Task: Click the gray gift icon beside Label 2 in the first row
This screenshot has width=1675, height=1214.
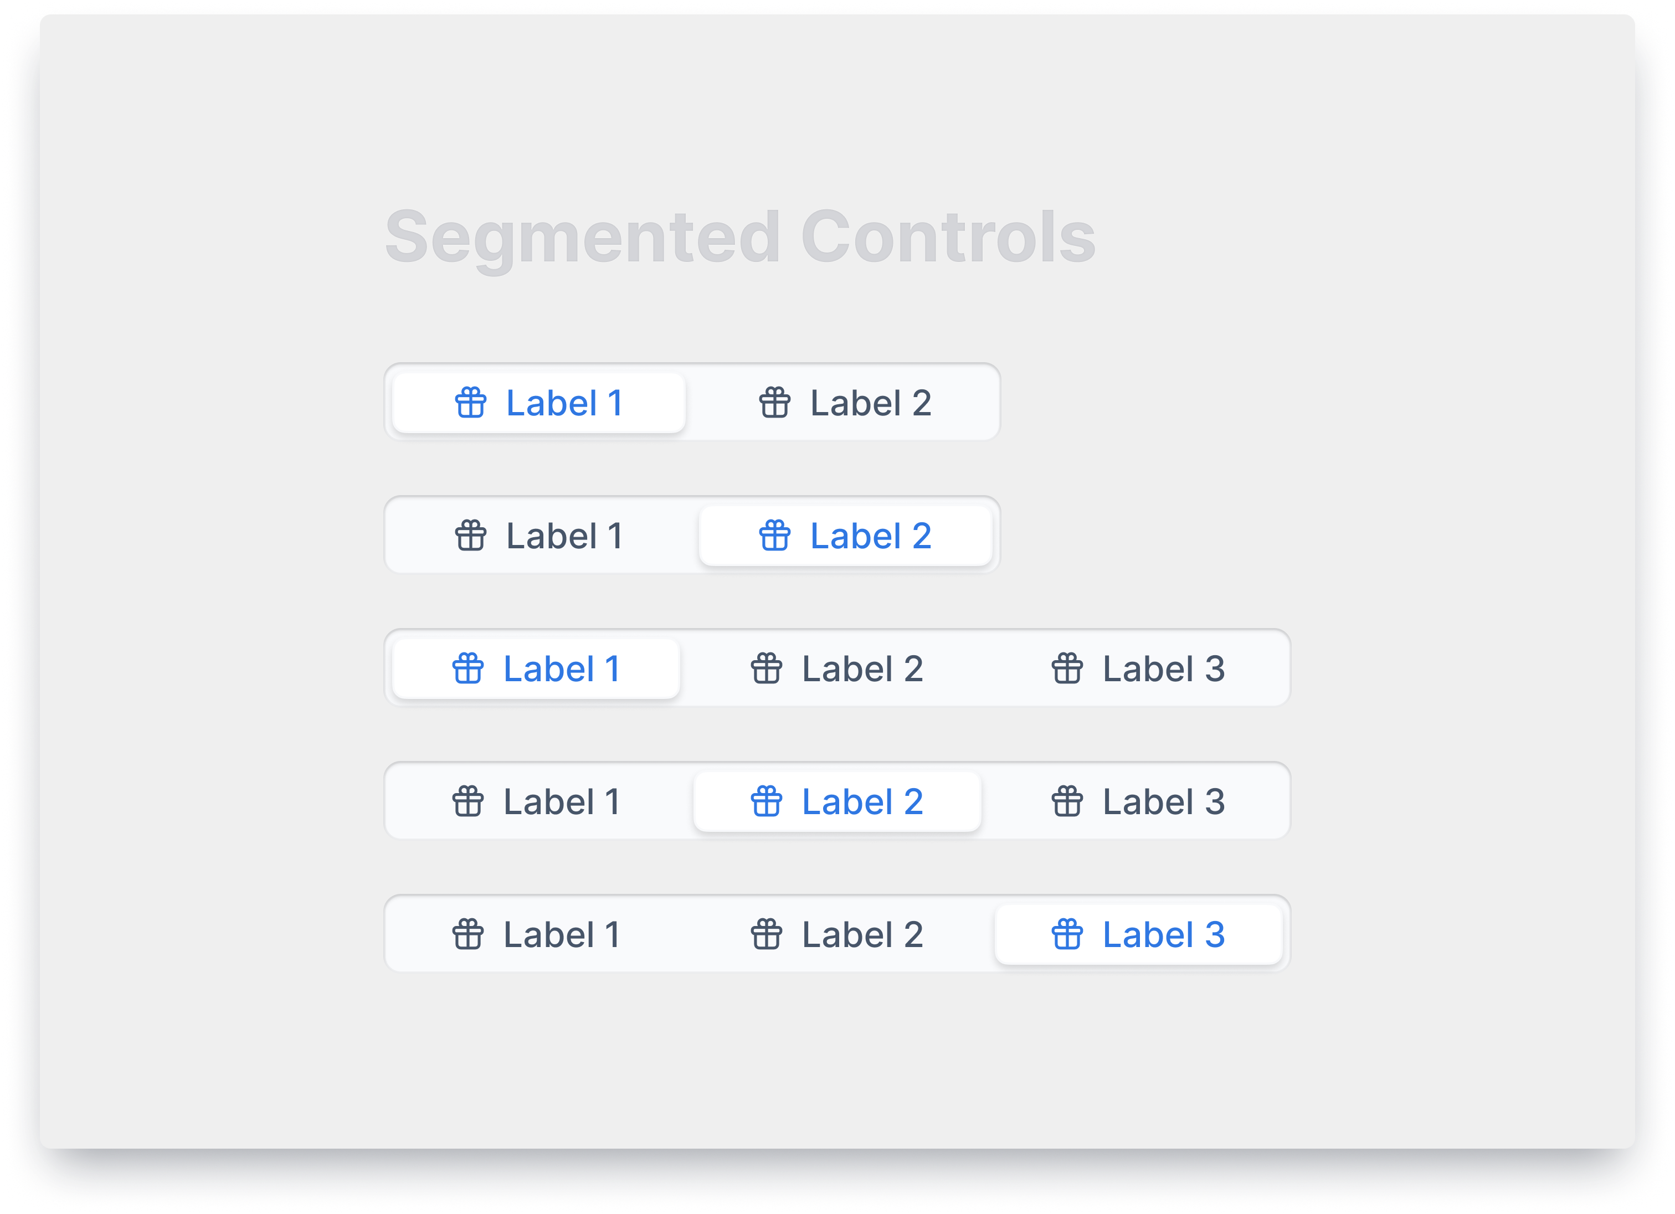Action: (x=775, y=403)
